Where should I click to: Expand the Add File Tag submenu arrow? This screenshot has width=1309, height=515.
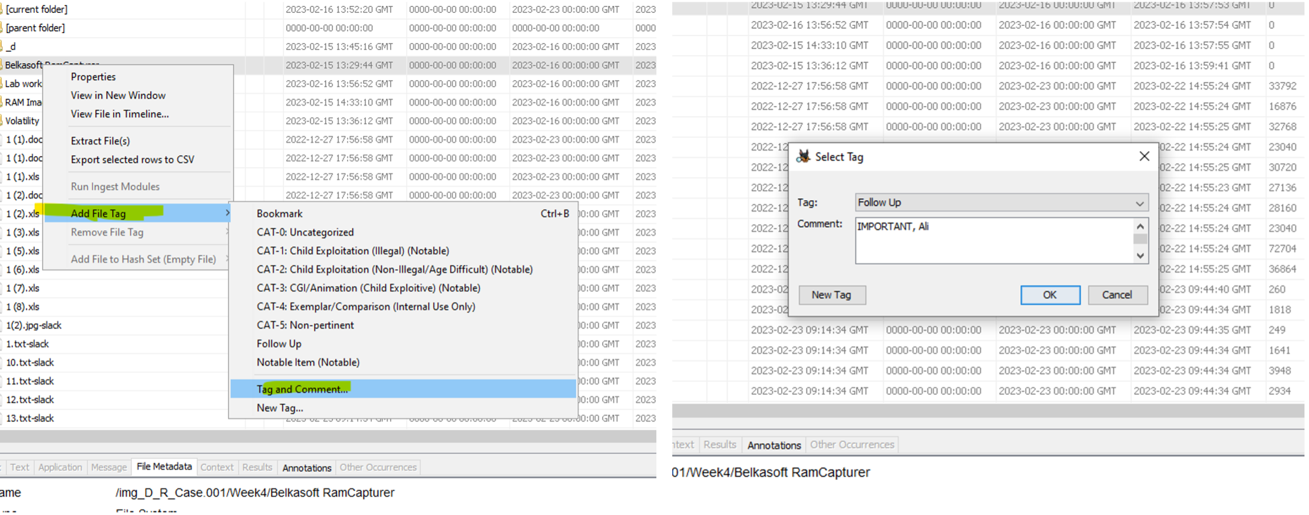(x=227, y=213)
